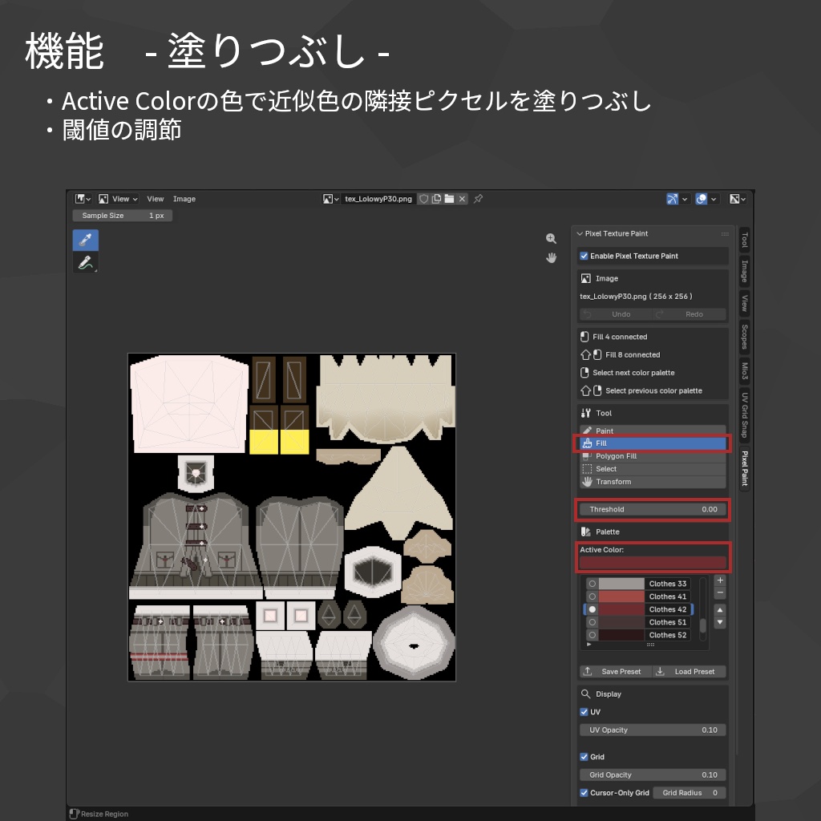Open the View mode dropdown with image icon
The image size is (821, 821).
click(x=119, y=199)
